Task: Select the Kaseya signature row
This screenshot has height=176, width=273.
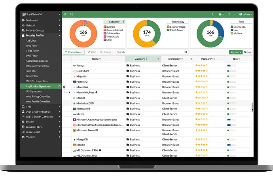Action: pos(157,65)
